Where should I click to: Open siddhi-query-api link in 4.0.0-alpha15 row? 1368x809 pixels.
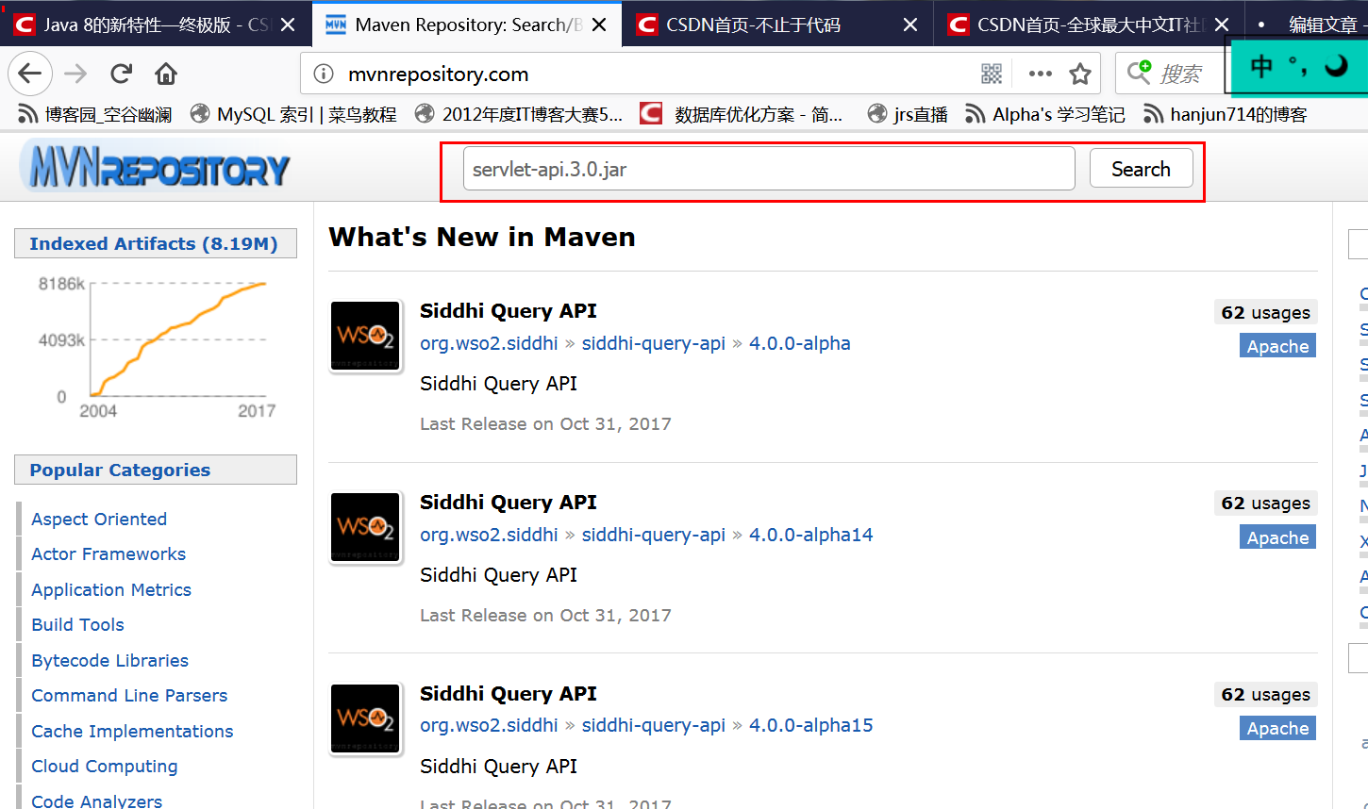(654, 725)
